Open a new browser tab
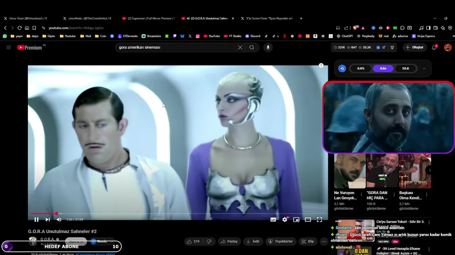The width and height of the screenshot is (455, 255). pyautogui.click(x=301, y=18)
